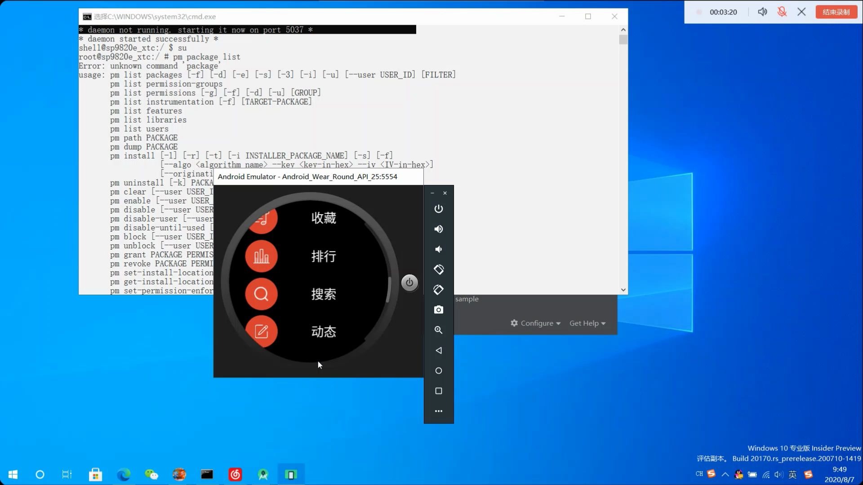Select the 排行 item on the watch
This screenshot has height=485, width=863.
tap(323, 256)
